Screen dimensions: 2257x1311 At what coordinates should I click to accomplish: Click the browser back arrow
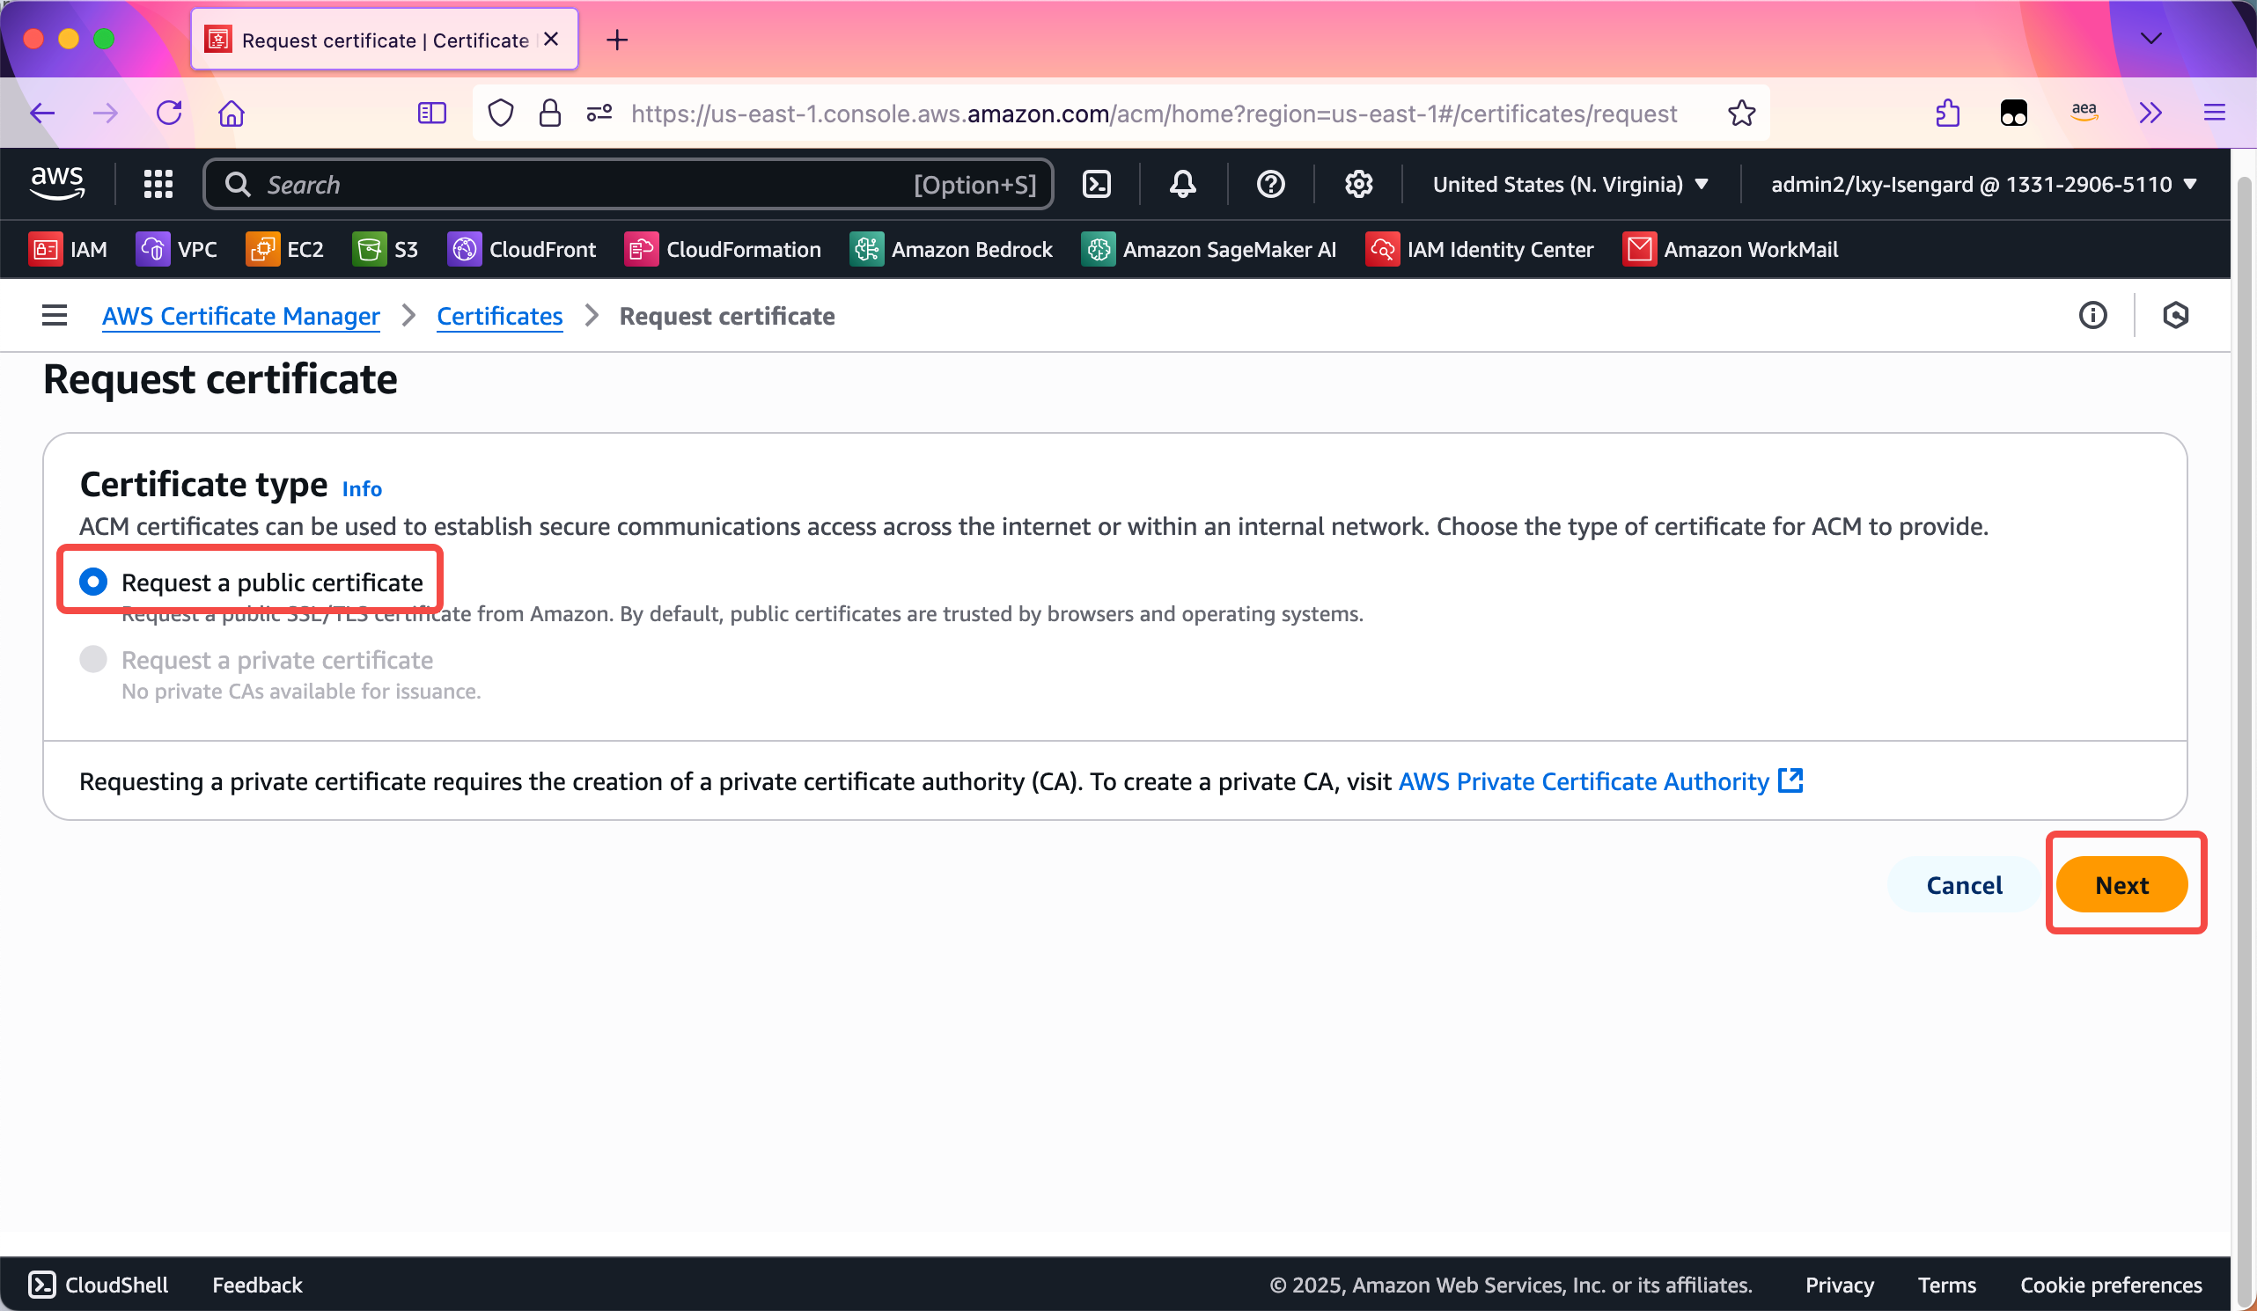[43, 113]
